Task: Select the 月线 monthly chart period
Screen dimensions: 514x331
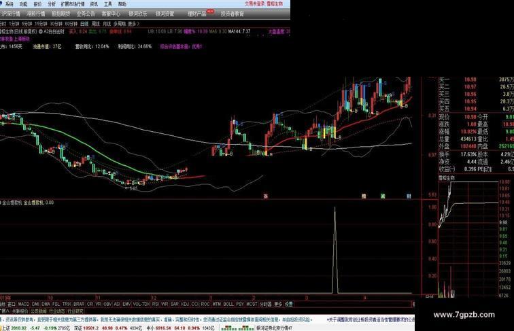Action: pos(107,24)
